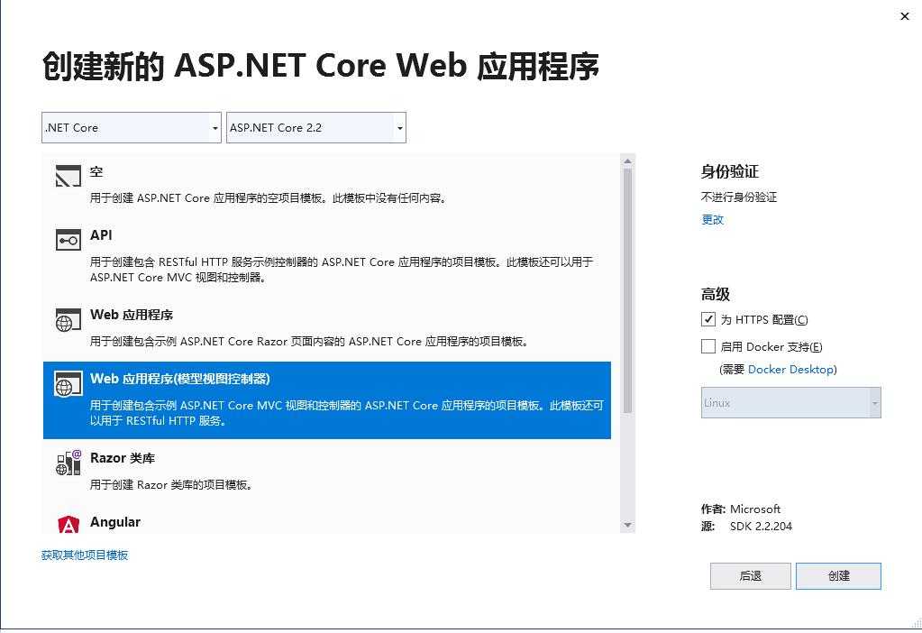Click the Angular template icon
Viewport: 922px width, 633px height.
[68, 524]
